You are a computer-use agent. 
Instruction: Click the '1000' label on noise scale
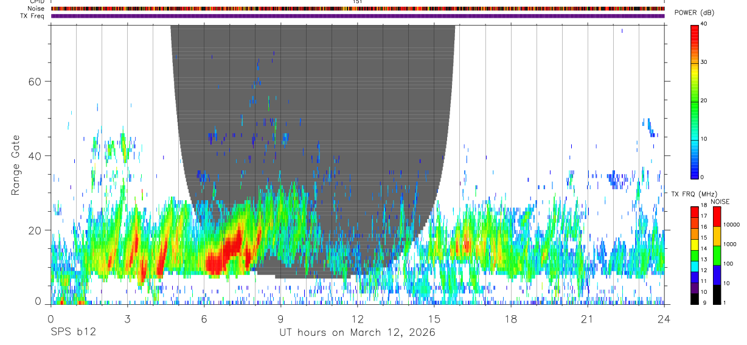point(729,244)
